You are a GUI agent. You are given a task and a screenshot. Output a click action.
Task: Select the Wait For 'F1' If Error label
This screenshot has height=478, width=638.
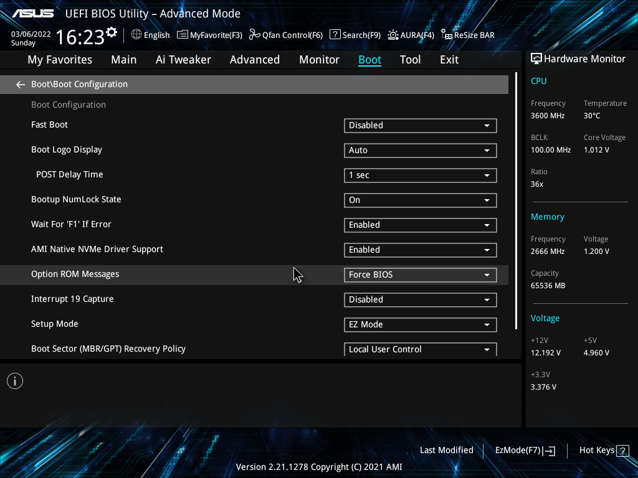coord(71,224)
